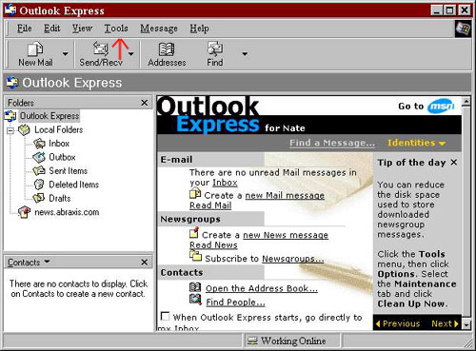Viewport: 476px width, 351px height.
Task: Click the msn logo
Action: [441, 106]
